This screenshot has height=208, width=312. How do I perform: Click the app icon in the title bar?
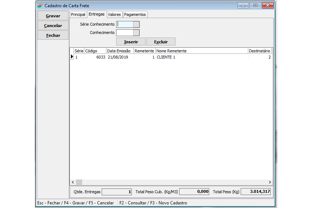click(x=40, y=6)
